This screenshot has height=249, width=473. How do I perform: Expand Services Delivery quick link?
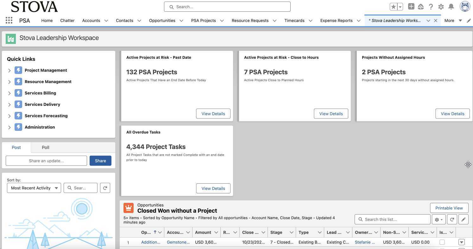(x=9, y=105)
